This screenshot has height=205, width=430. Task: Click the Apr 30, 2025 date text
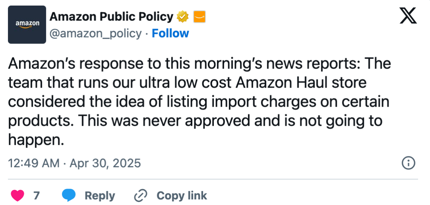[105, 163]
